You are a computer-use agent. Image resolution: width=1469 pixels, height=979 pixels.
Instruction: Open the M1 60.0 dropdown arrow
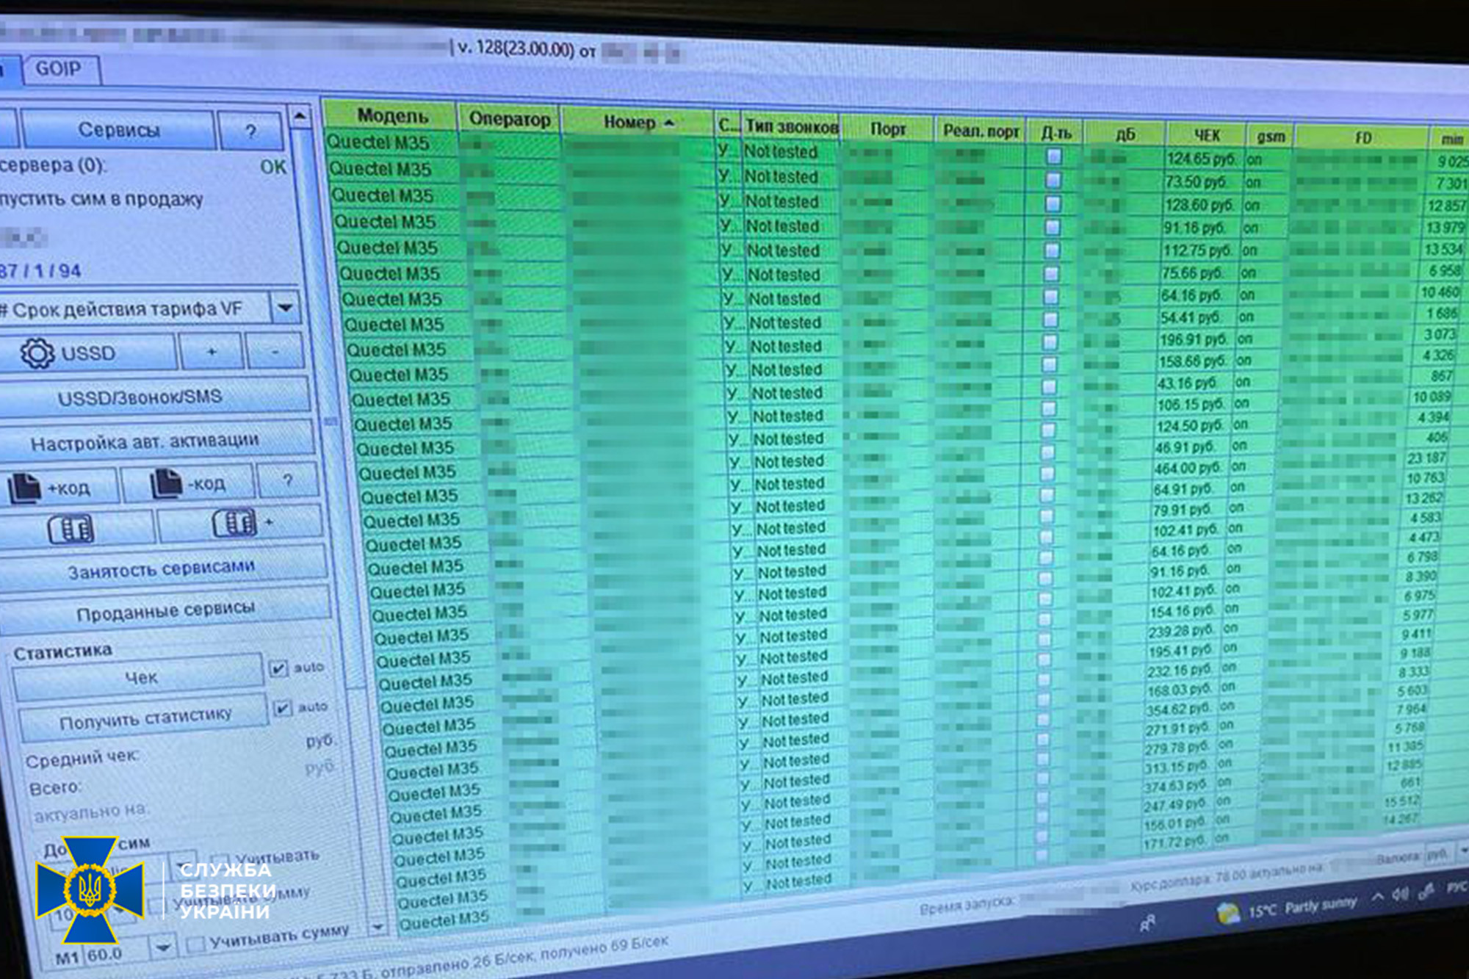tap(162, 947)
